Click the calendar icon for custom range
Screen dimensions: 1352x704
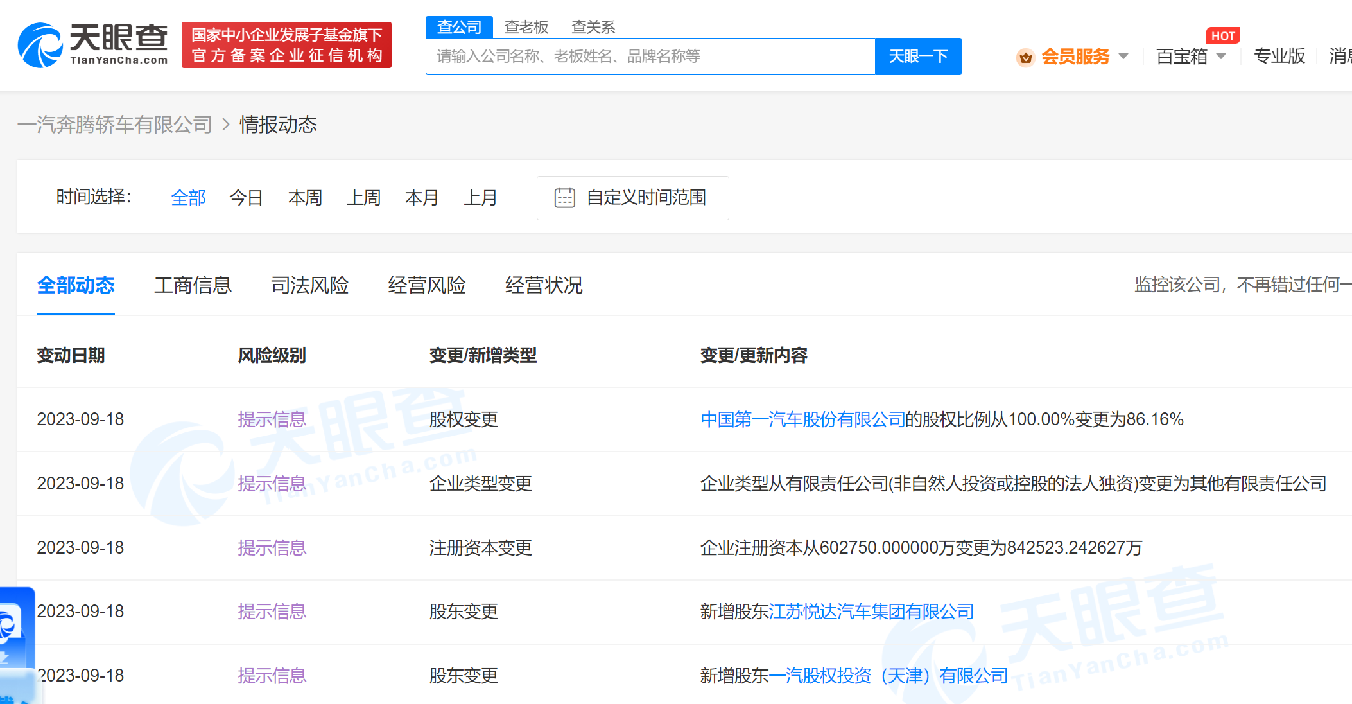tap(564, 197)
